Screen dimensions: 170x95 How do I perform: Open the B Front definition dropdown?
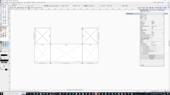158,34
